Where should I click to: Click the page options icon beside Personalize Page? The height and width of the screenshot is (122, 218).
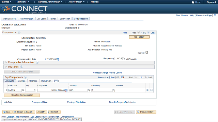click(215, 15)
